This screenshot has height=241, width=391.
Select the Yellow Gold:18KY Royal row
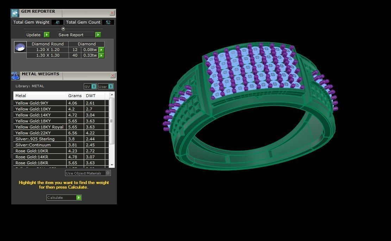(x=61, y=127)
